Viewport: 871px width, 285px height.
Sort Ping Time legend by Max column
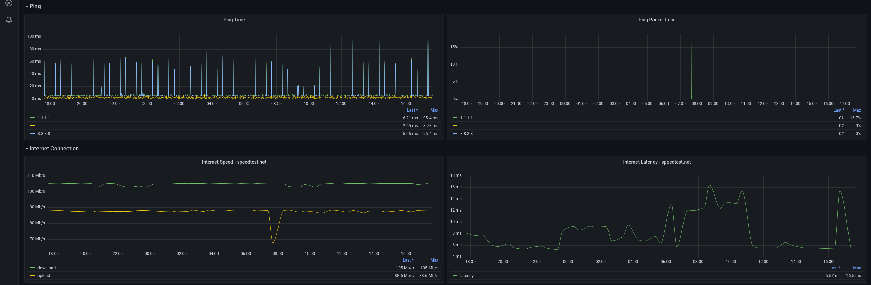tap(434, 110)
